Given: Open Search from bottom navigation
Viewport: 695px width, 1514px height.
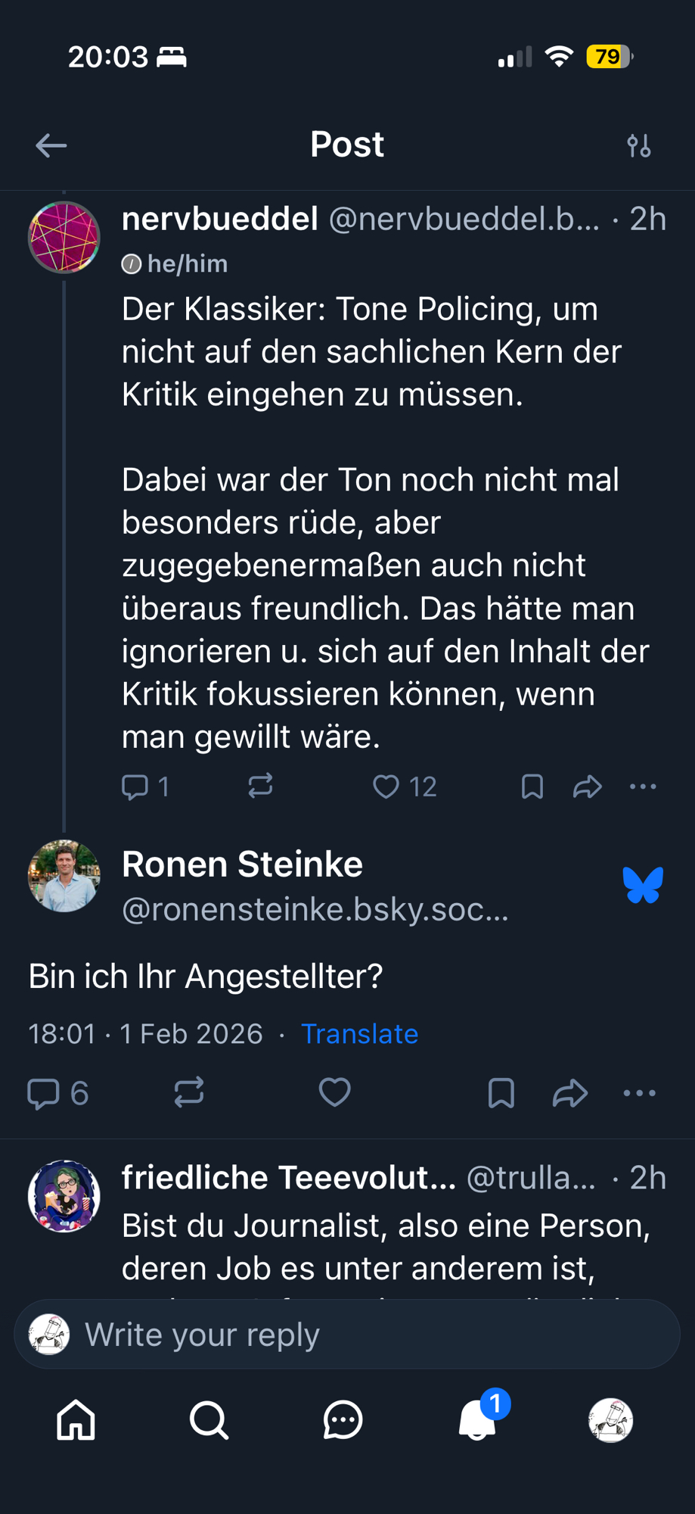Looking at the screenshot, I should (x=209, y=1419).
